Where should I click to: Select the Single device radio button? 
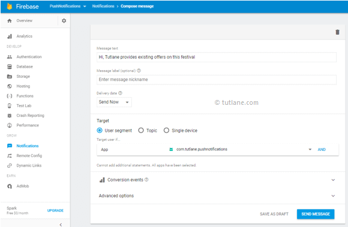tap(166, 130)
